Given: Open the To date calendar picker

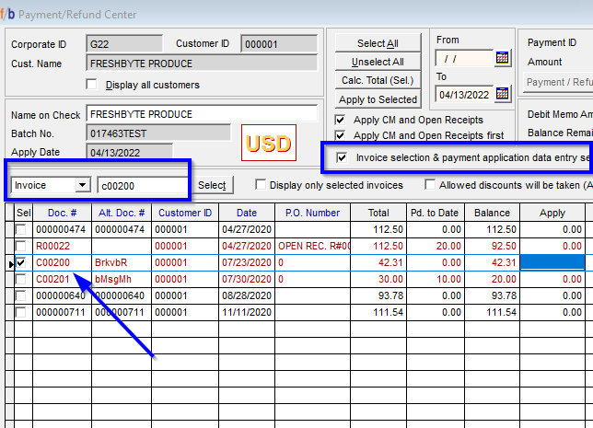Looking at the screenshot, I should 502,93.
